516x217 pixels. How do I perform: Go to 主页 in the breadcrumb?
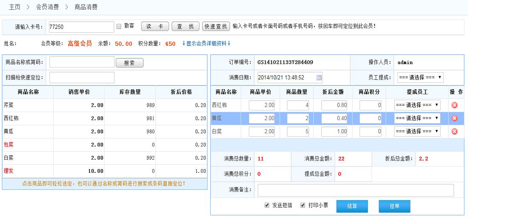(x=15, y=7)
